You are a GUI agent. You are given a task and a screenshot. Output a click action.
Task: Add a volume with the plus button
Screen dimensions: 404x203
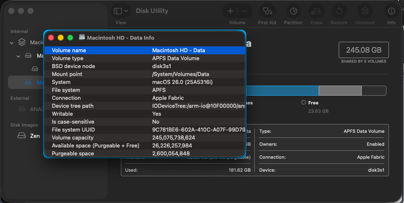(x=230, y=11)
